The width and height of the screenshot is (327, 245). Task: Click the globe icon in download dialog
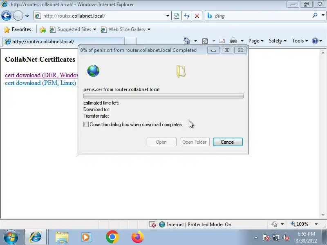[x=93, y=71]
